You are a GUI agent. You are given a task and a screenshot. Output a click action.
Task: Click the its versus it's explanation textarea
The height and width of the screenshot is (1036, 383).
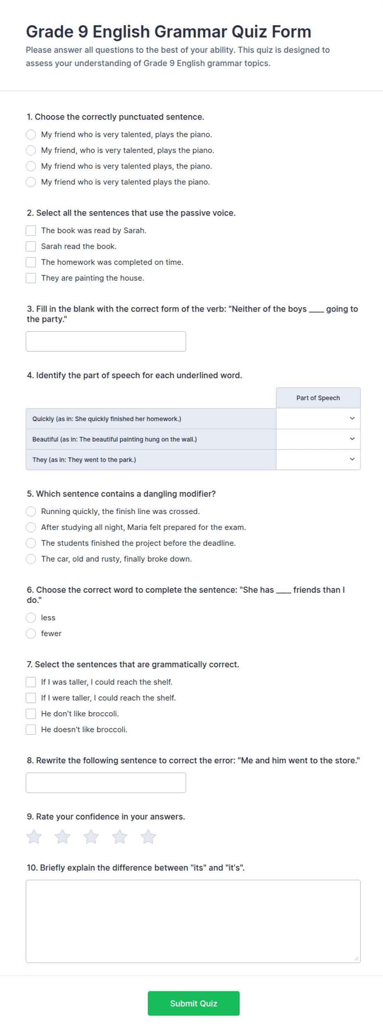(193, 921)
